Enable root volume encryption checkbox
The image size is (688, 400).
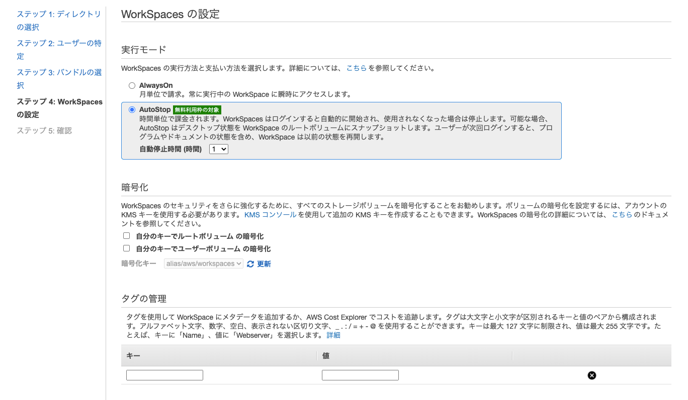[127, 236]
